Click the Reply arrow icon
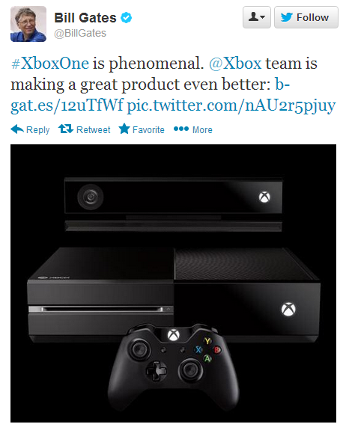This screenshot has height=433, width=349. click(17, 129)
